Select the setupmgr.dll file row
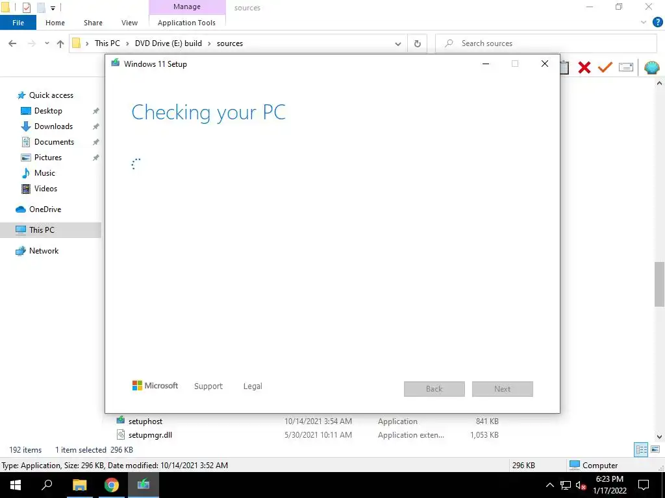Viewport: 665px width, 498px height. click(307, 435)
